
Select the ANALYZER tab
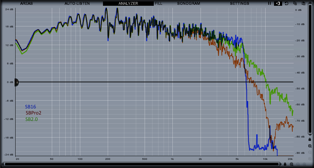pos(128,3)
